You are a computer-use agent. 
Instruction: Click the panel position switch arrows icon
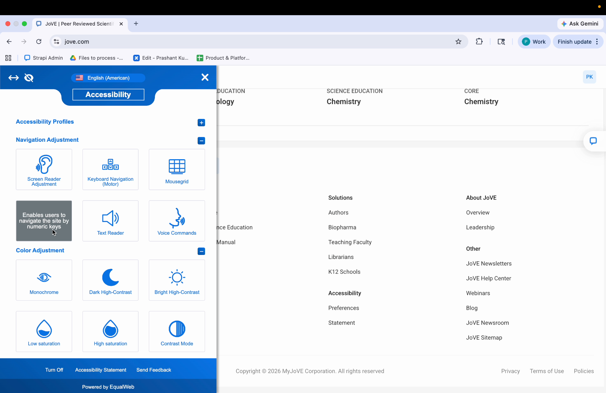[13, 78]
